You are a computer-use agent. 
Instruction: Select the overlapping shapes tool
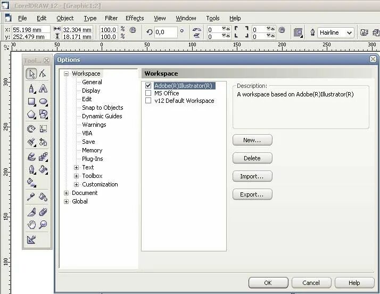tap(43, 115)
